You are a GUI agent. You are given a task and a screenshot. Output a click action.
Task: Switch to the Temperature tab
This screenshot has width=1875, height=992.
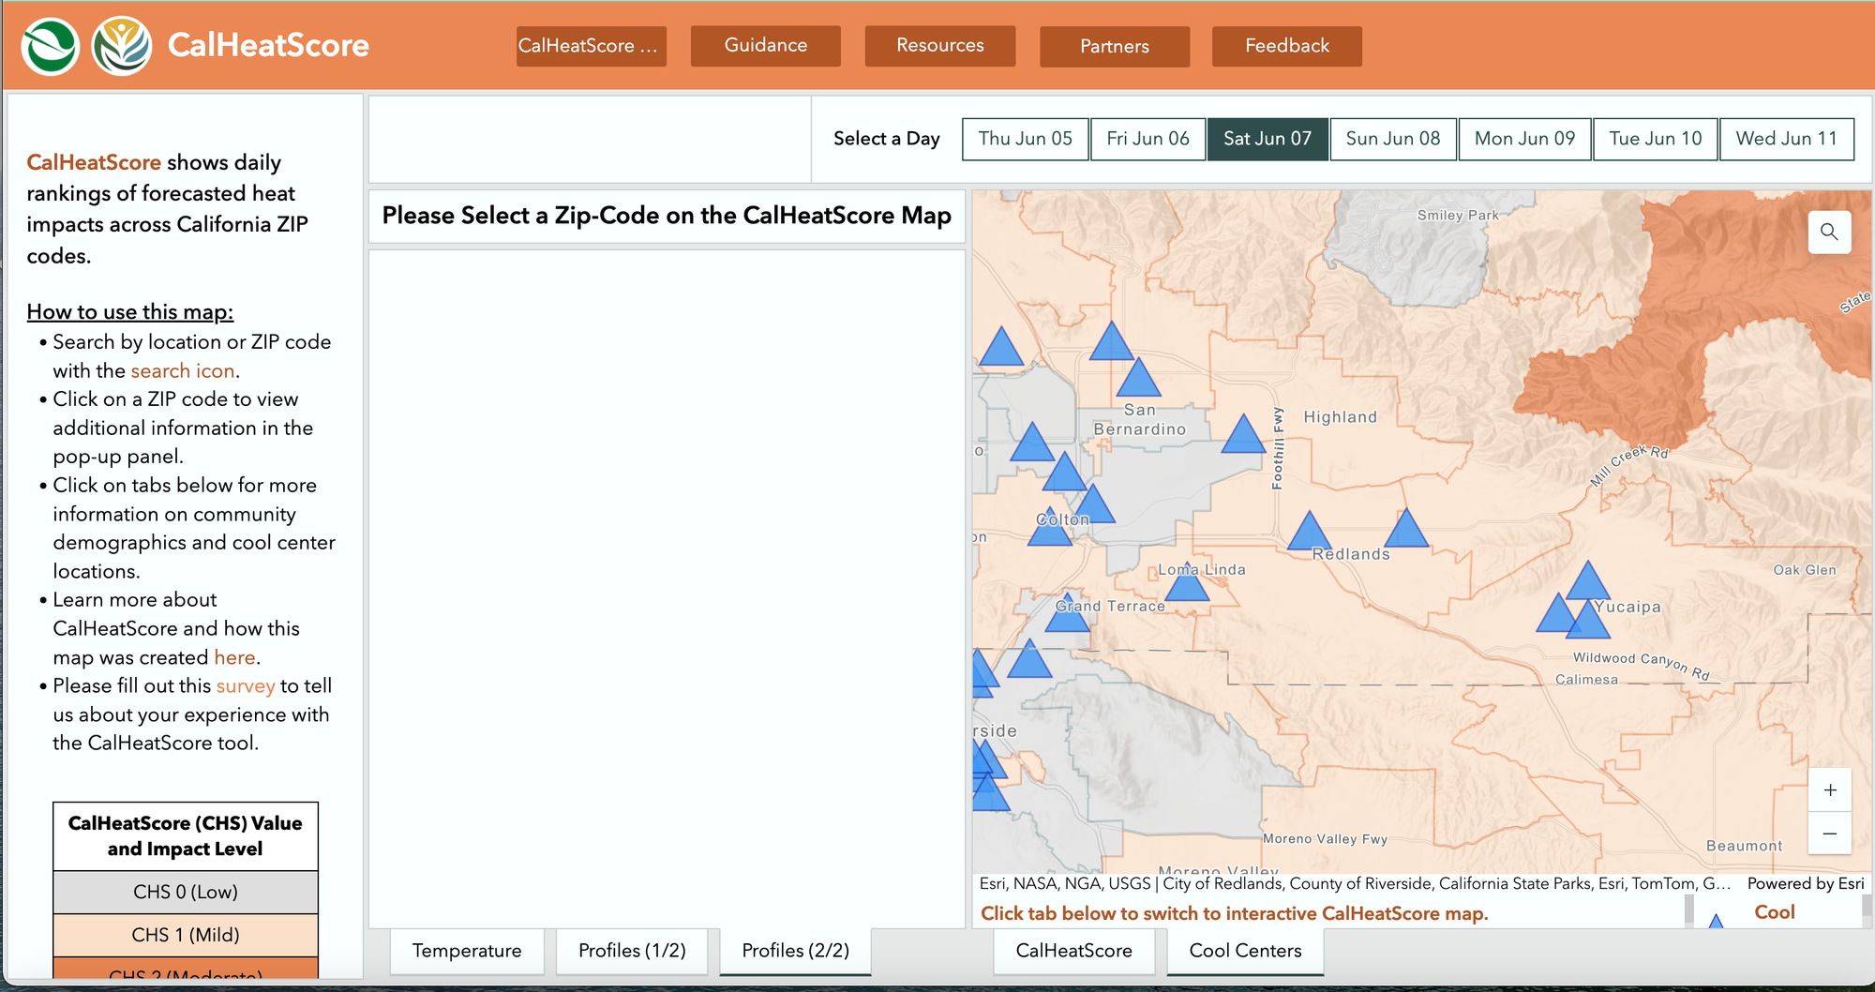467,951
